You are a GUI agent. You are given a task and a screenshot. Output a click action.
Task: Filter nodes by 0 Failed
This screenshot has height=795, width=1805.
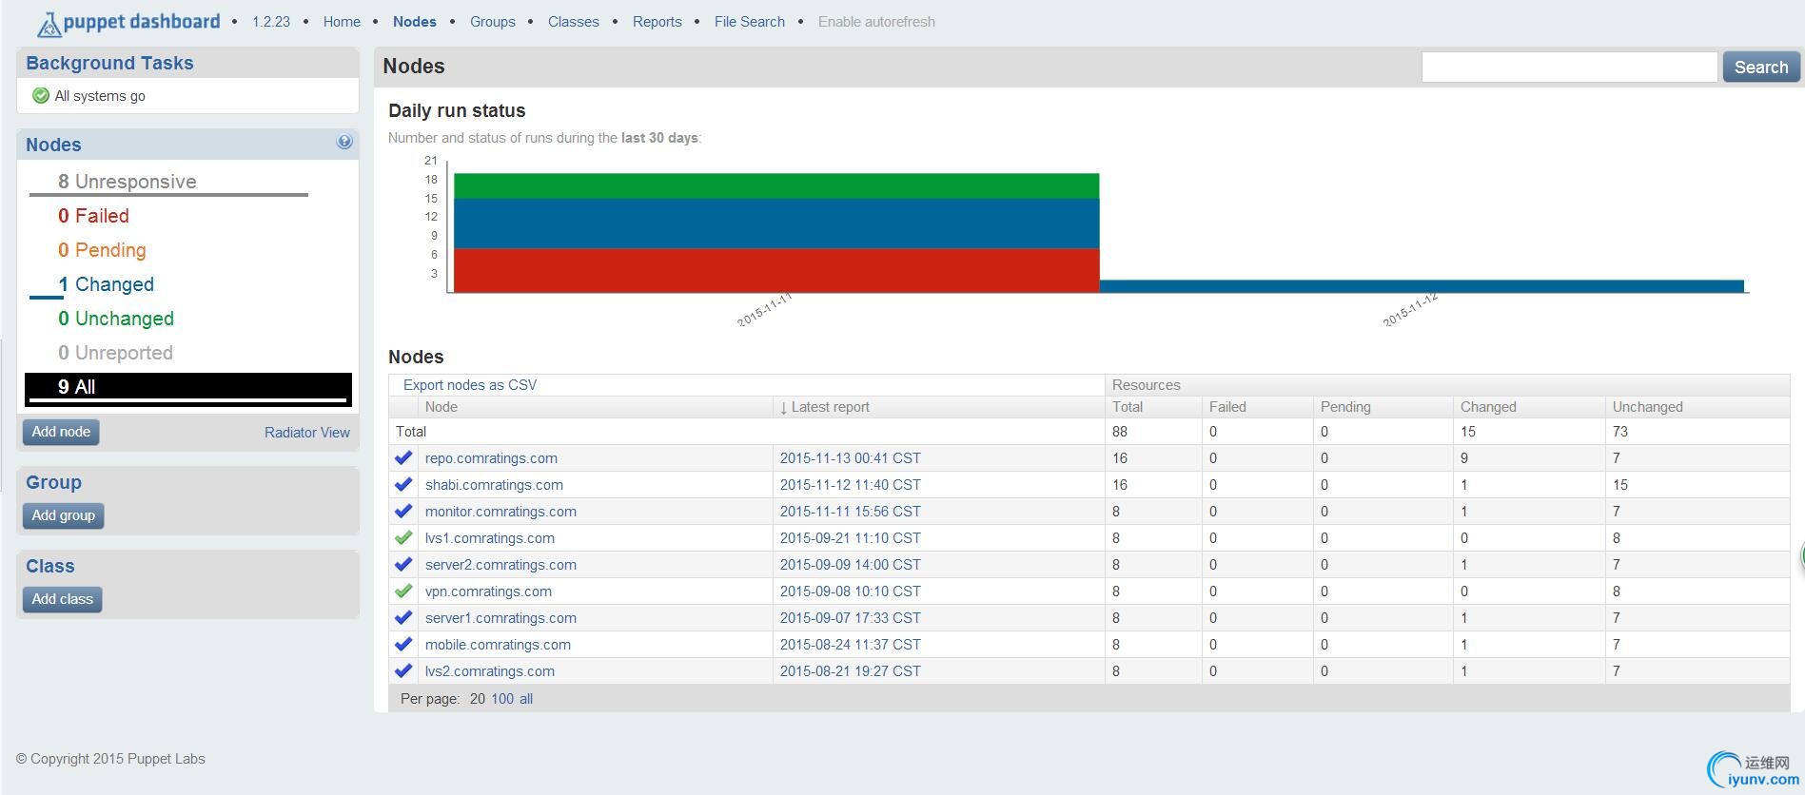[93, 216]
